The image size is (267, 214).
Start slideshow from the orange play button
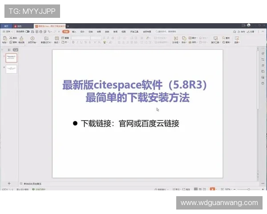pyautogui.click(x=213, y=189)
